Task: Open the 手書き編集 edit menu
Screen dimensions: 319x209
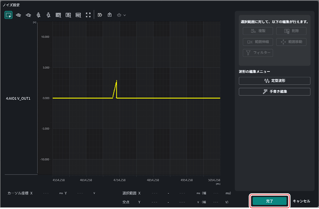Action: (x=274, y=92)
